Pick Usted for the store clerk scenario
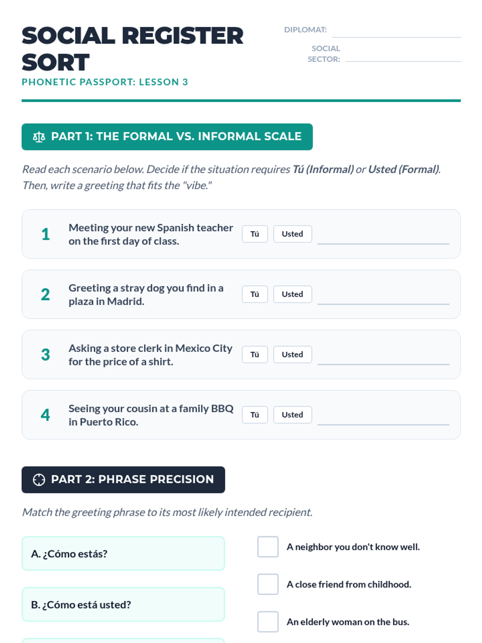482x643 pixels. click(292, 354)
